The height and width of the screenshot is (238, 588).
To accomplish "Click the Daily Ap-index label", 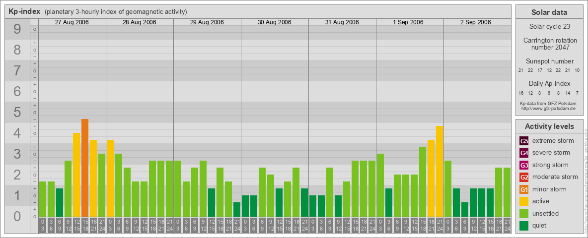I will (x=550, y=83).
